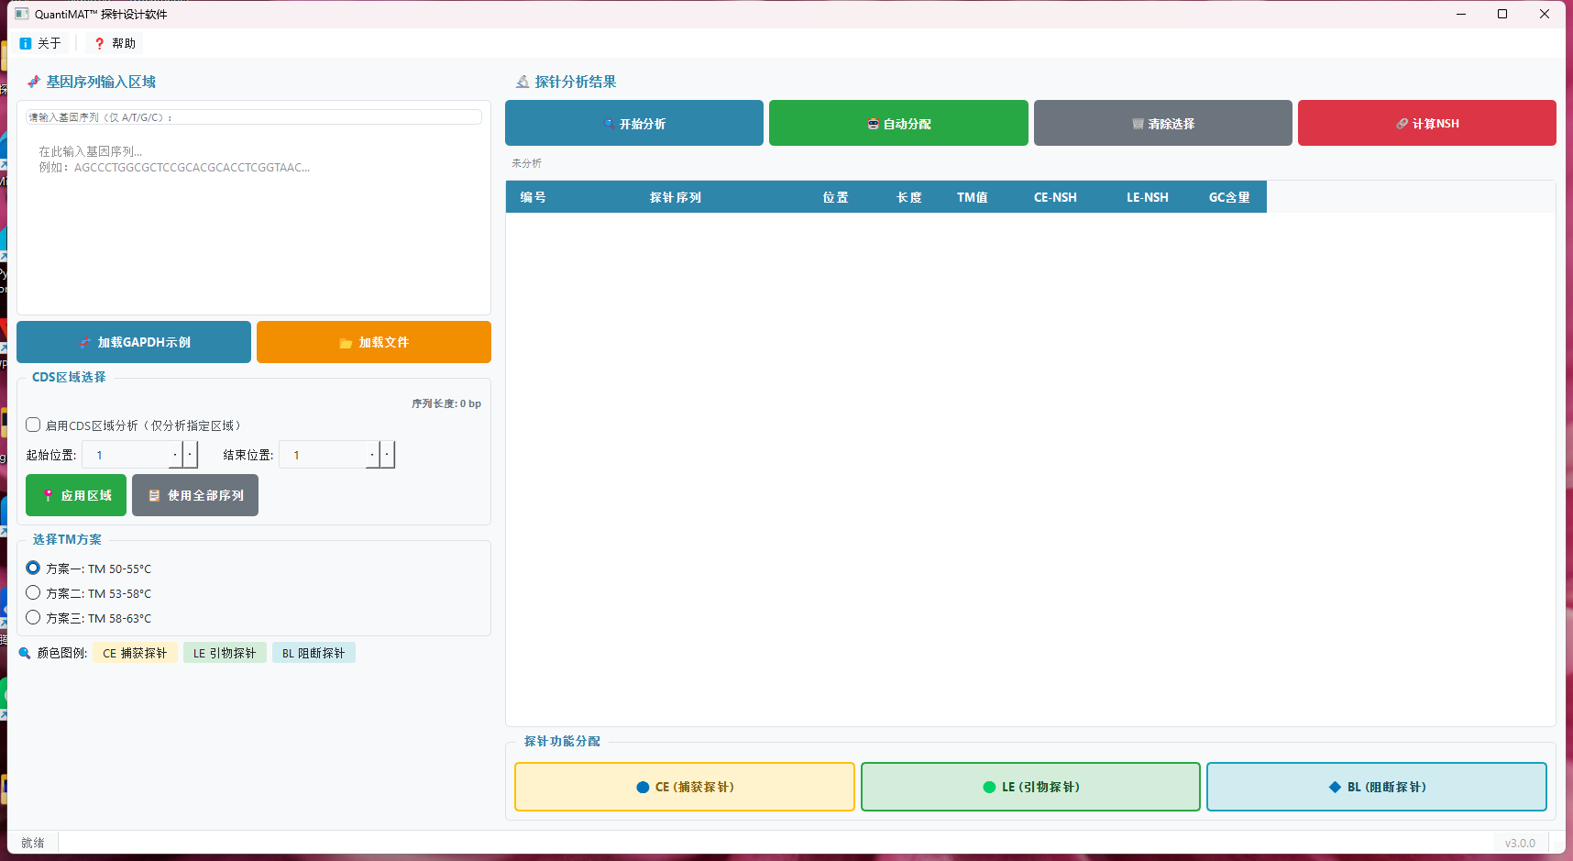Select 方案二: TM 53-58°C option

coord(34,593)
